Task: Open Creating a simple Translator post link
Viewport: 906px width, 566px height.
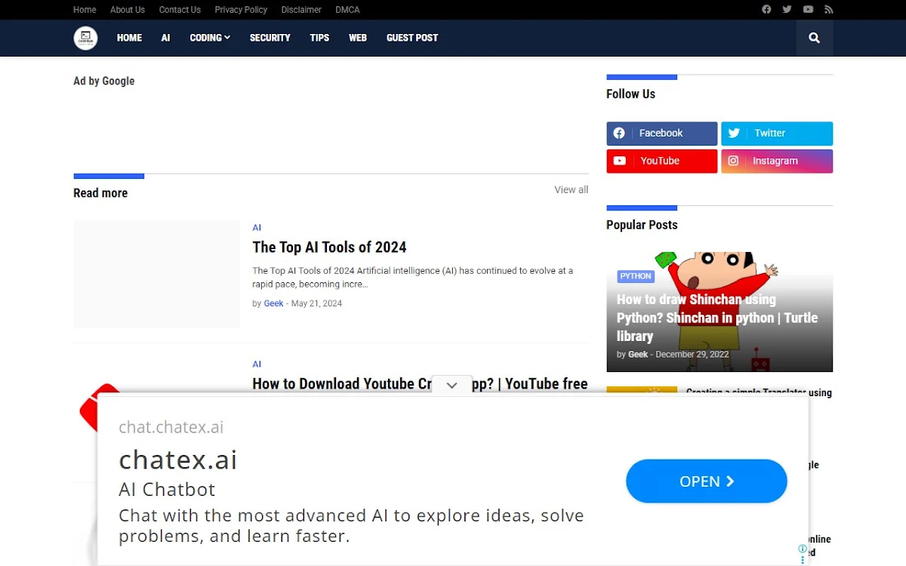Action: 759,392
